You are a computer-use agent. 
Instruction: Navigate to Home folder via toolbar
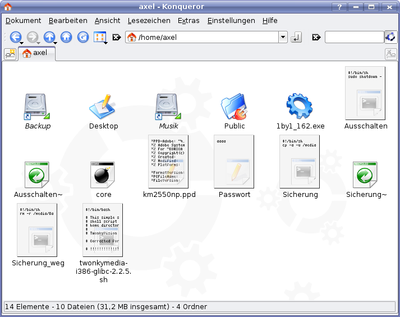click(66, 37)
